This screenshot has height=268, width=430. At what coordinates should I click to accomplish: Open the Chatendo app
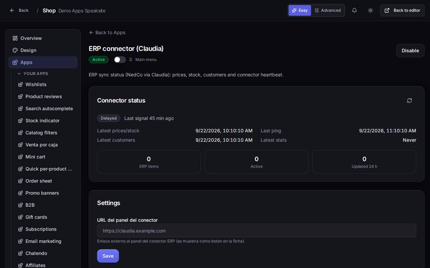tap(46, 253)
